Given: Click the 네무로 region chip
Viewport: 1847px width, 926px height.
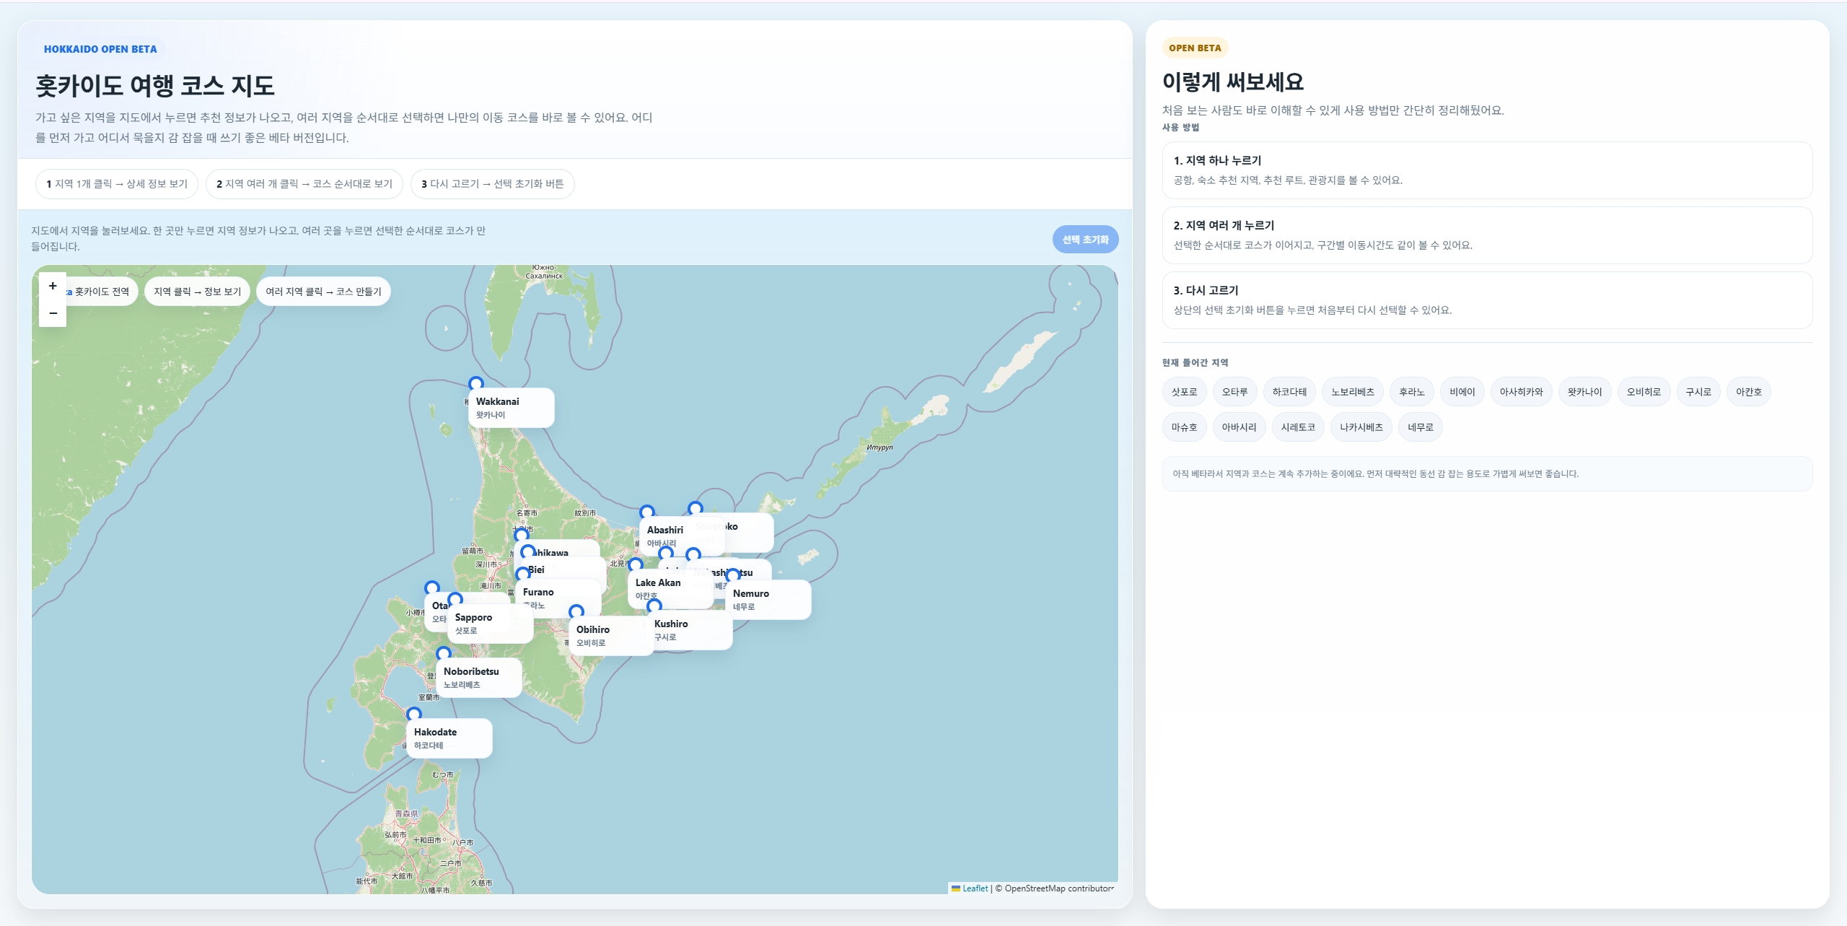Looking at the screenshot, I should point(1421,427).
